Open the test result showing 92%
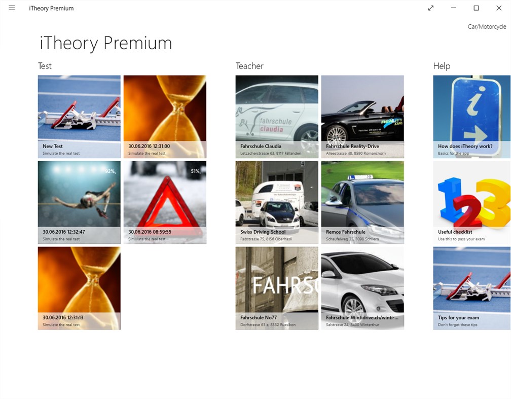This screenshot has width=511, height=399. (79, 202)
